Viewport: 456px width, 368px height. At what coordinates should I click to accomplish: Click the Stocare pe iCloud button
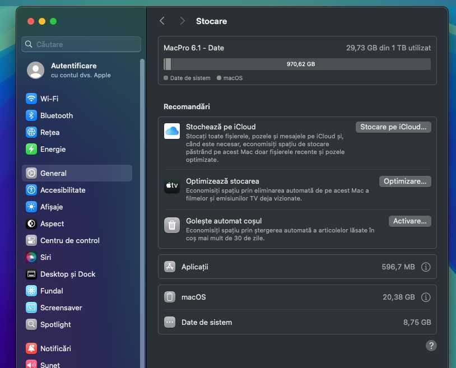click(393, 127)
